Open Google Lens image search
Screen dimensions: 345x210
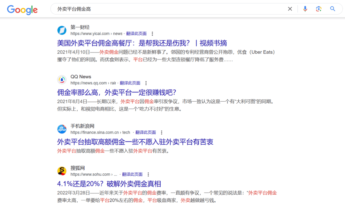[318, 9]
